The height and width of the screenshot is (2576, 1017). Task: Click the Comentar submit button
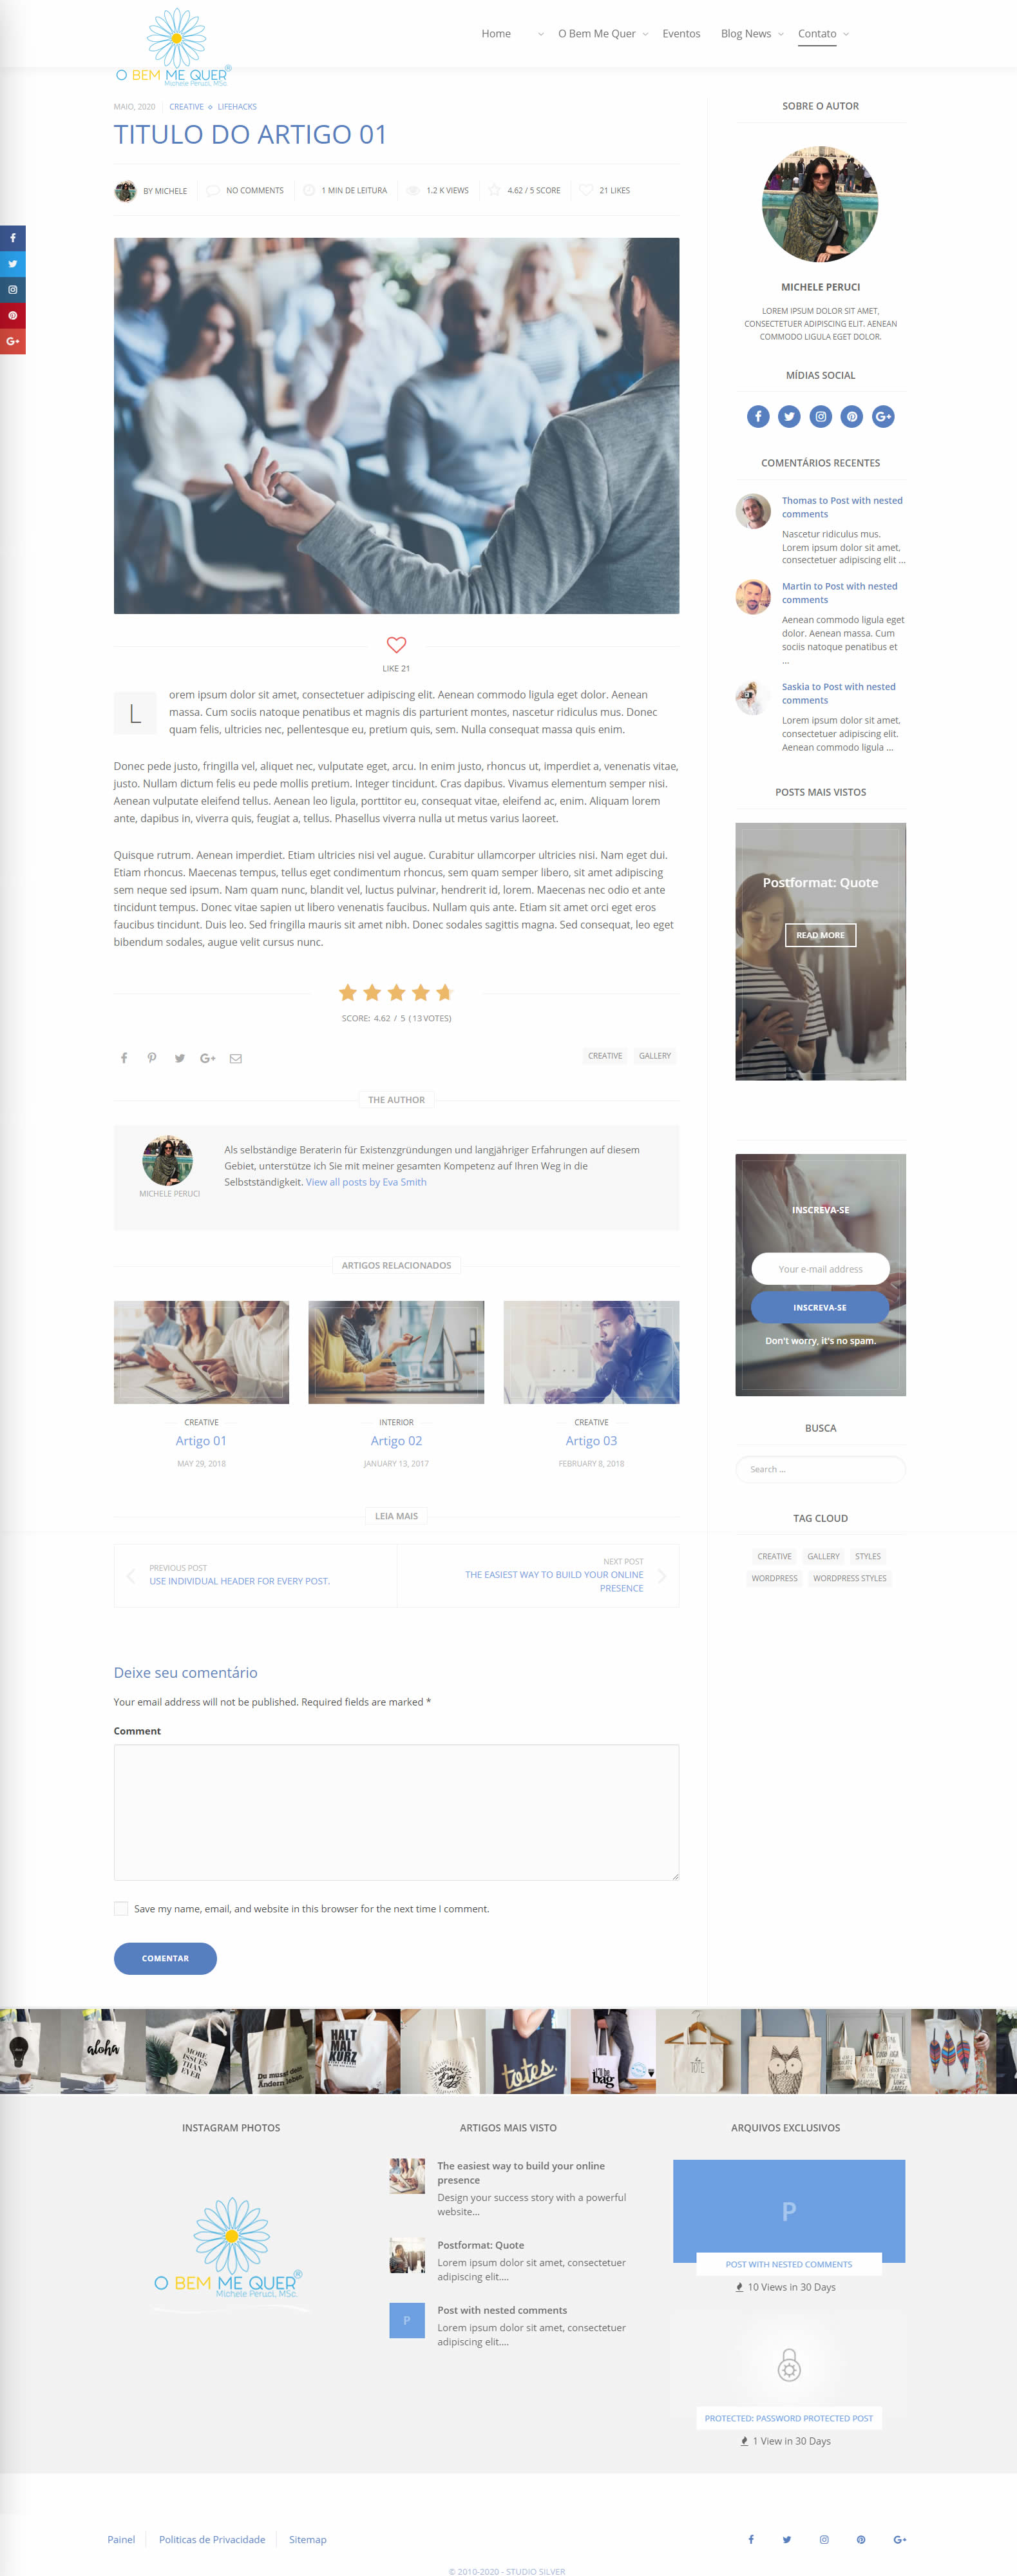165,1958
